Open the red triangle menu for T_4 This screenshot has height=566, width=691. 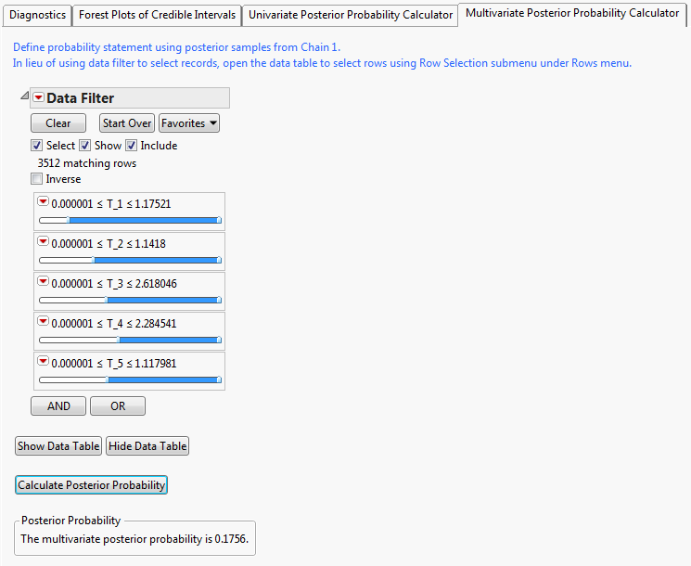point(43,321)
